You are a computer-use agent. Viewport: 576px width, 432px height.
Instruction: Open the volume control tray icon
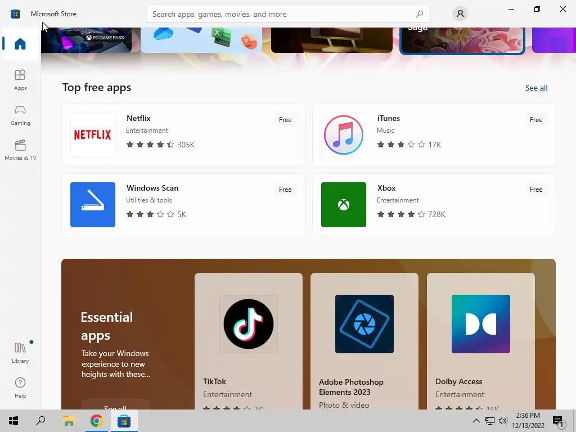(502, 421)
